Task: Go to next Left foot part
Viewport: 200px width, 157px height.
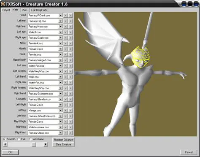Action: pos(70,116)
